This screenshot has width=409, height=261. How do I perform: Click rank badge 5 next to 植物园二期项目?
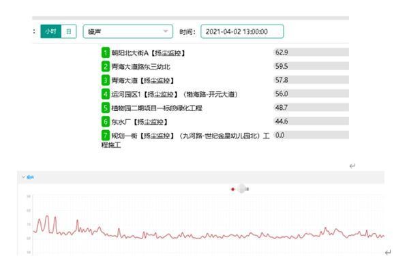coord(106,108)
